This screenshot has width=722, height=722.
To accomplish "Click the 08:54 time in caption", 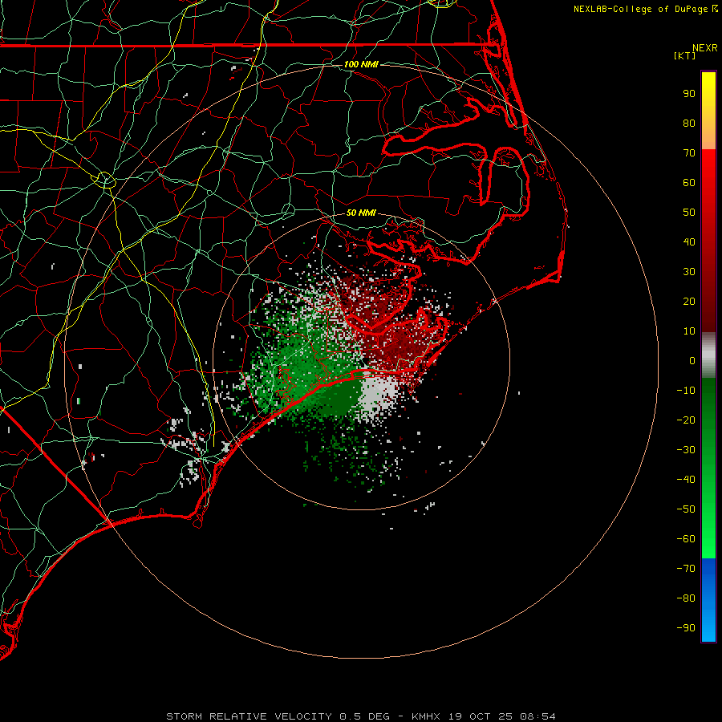I will pyautogui.click(x=537, y=716).
